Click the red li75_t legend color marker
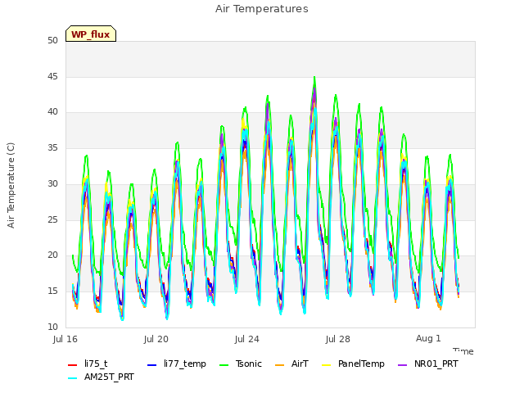The image size is (524, 393). (x=73, y=365)
